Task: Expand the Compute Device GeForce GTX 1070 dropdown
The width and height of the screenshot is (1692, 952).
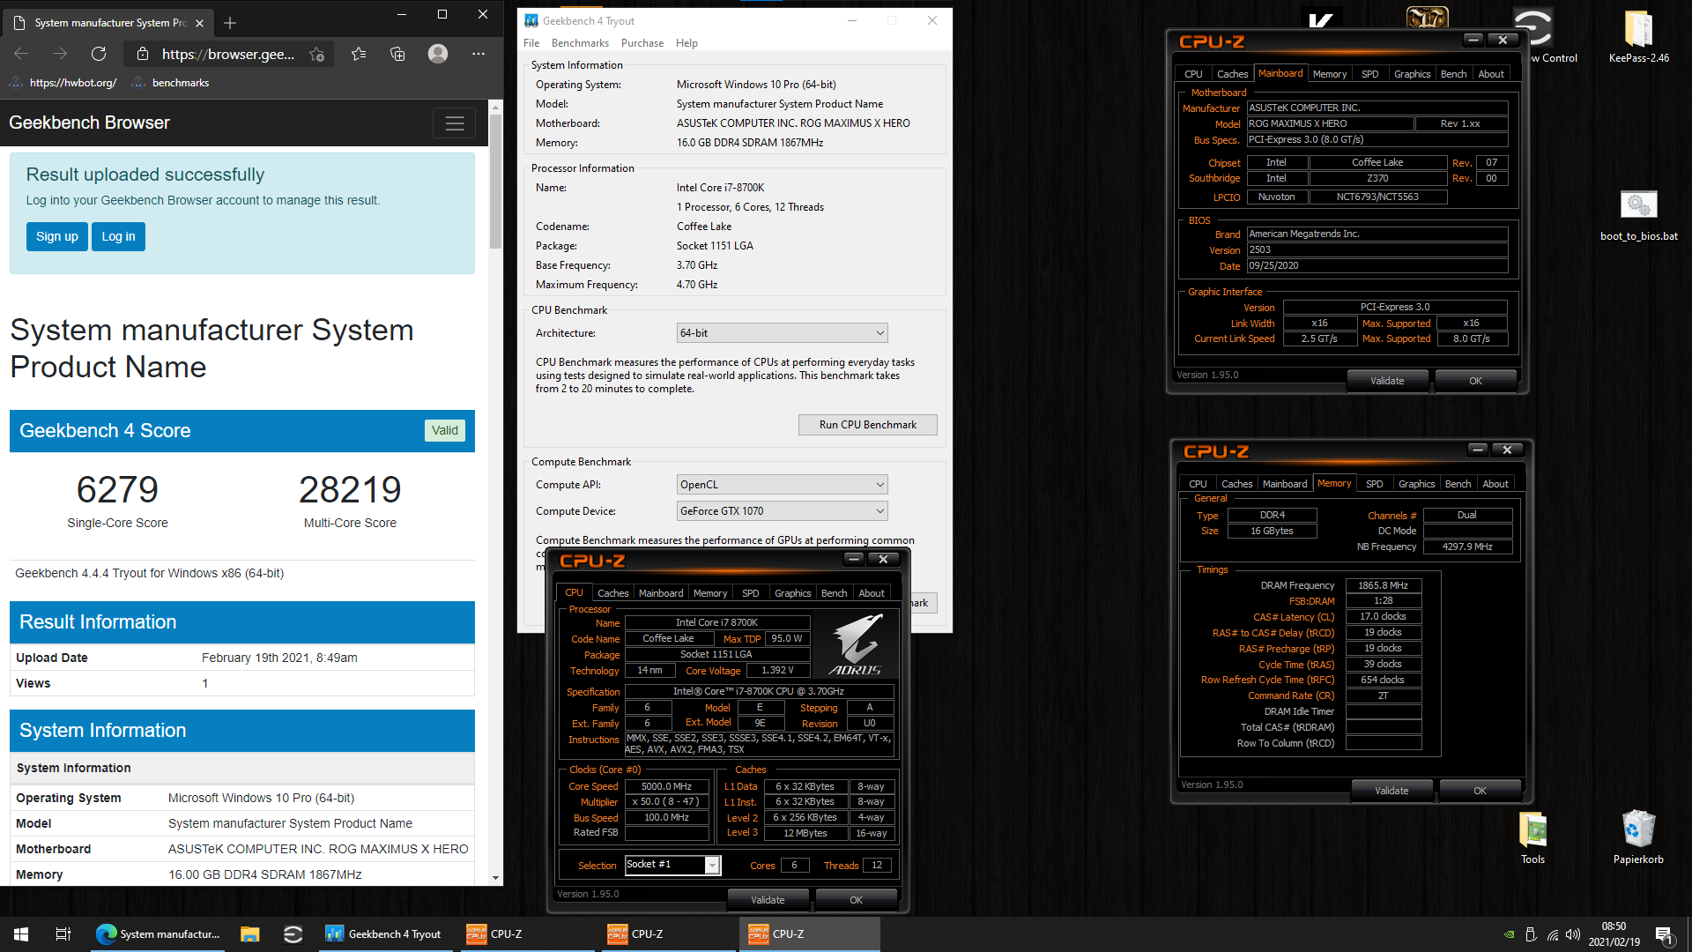Action: click(782, 511)
